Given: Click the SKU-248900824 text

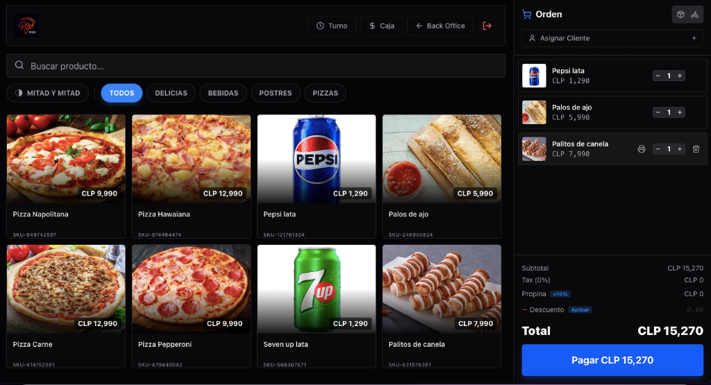Looking at the screenshot, I should point(410,234).
